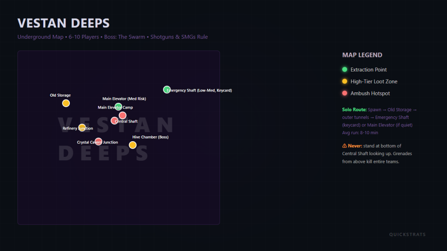
Task: Click the "Main Elevator (Med Risk)" map label
Action: click(124, 99)
